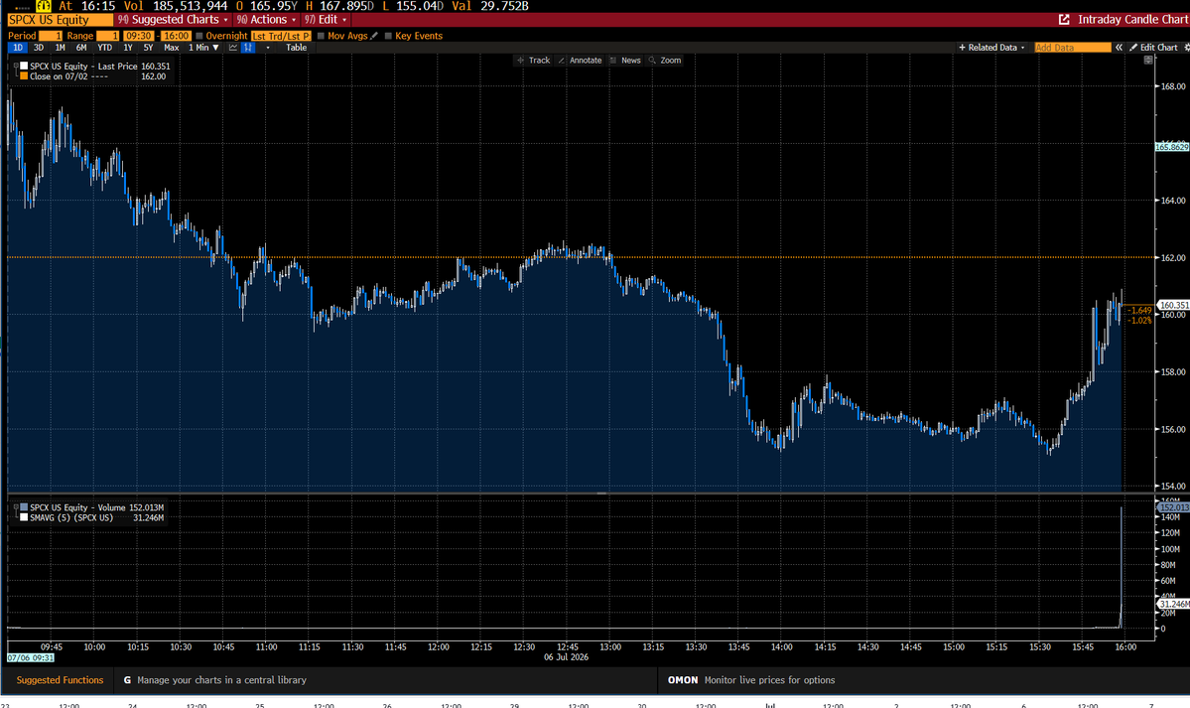Select the candle chart type icon
This screenshot has height=708, width=1190.
click(x=247, y=47)
